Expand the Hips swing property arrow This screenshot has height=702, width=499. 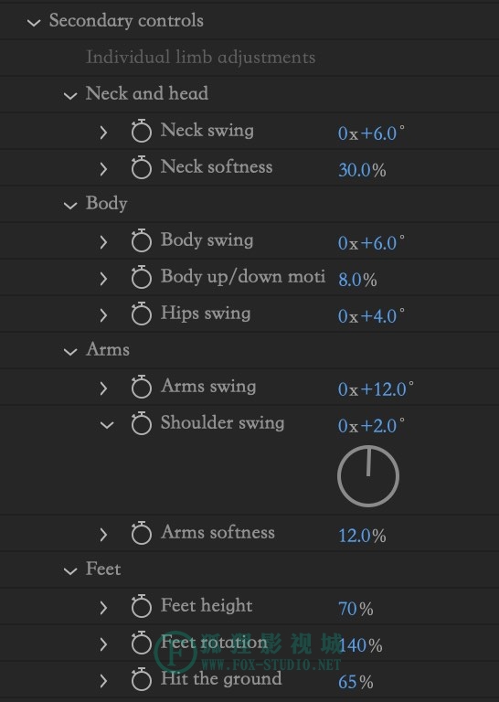[x=103, y=315]
